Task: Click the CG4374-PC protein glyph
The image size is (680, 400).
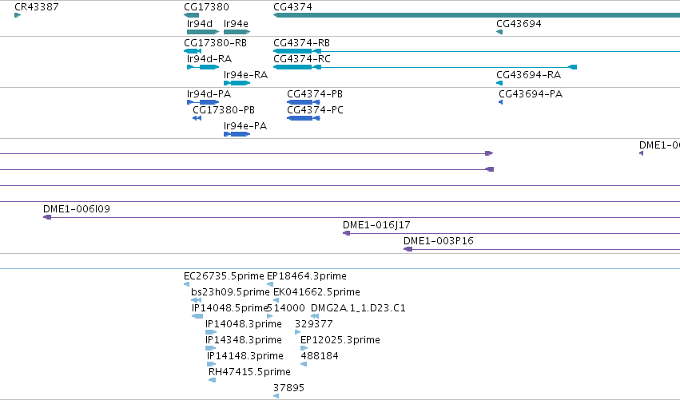Action: (304, 118)
